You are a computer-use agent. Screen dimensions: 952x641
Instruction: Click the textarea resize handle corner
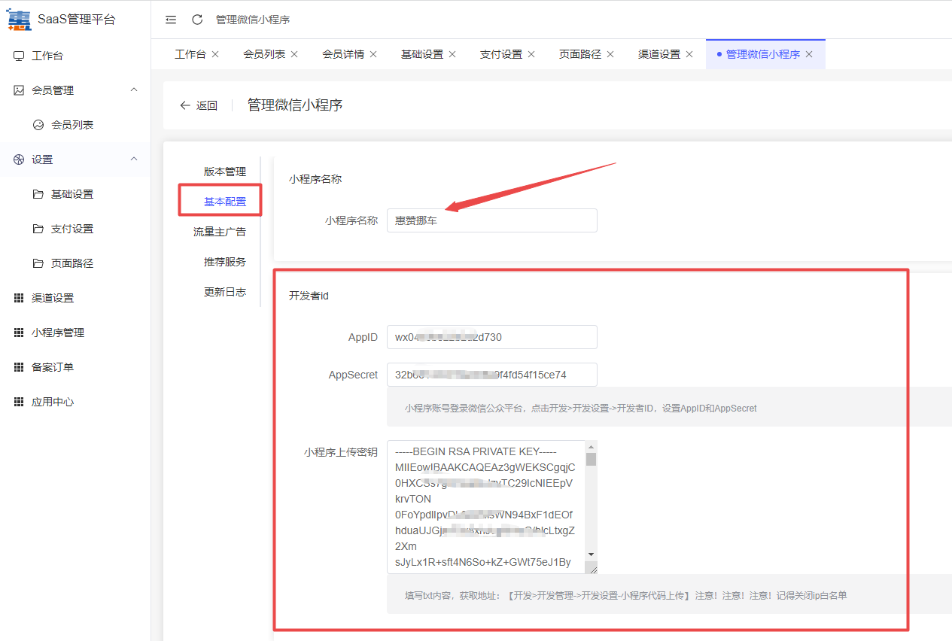[x=592, y=567]
